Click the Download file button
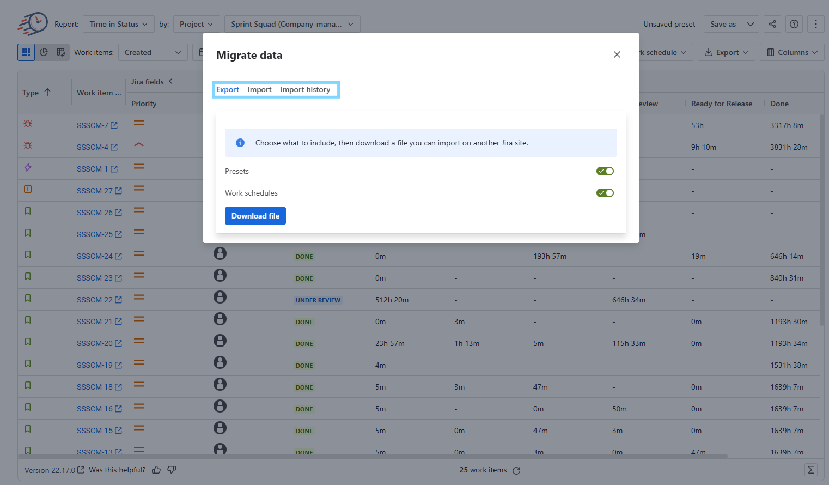Viewport: 829px width, 485px height. [x=255, y=216]
